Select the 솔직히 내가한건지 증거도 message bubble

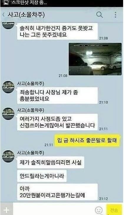(x=57, y=31)
